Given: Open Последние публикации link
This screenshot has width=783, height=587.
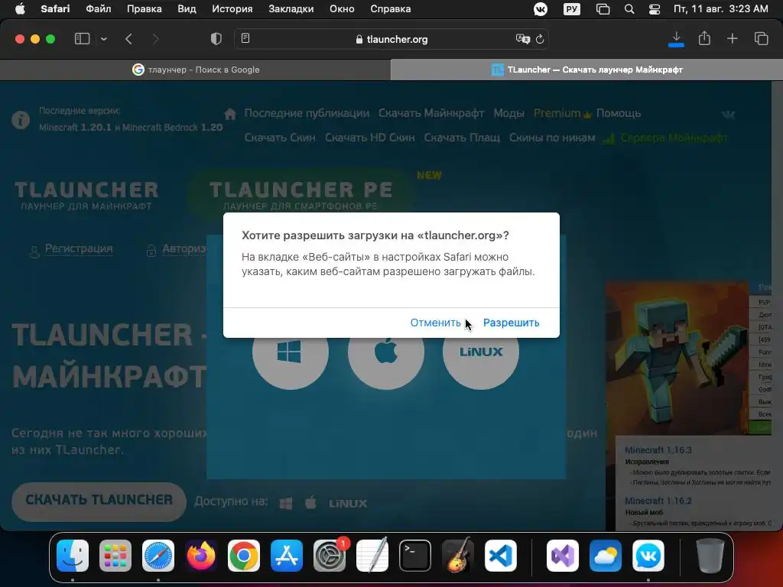Looking at the screenshot, I should 307,113.
